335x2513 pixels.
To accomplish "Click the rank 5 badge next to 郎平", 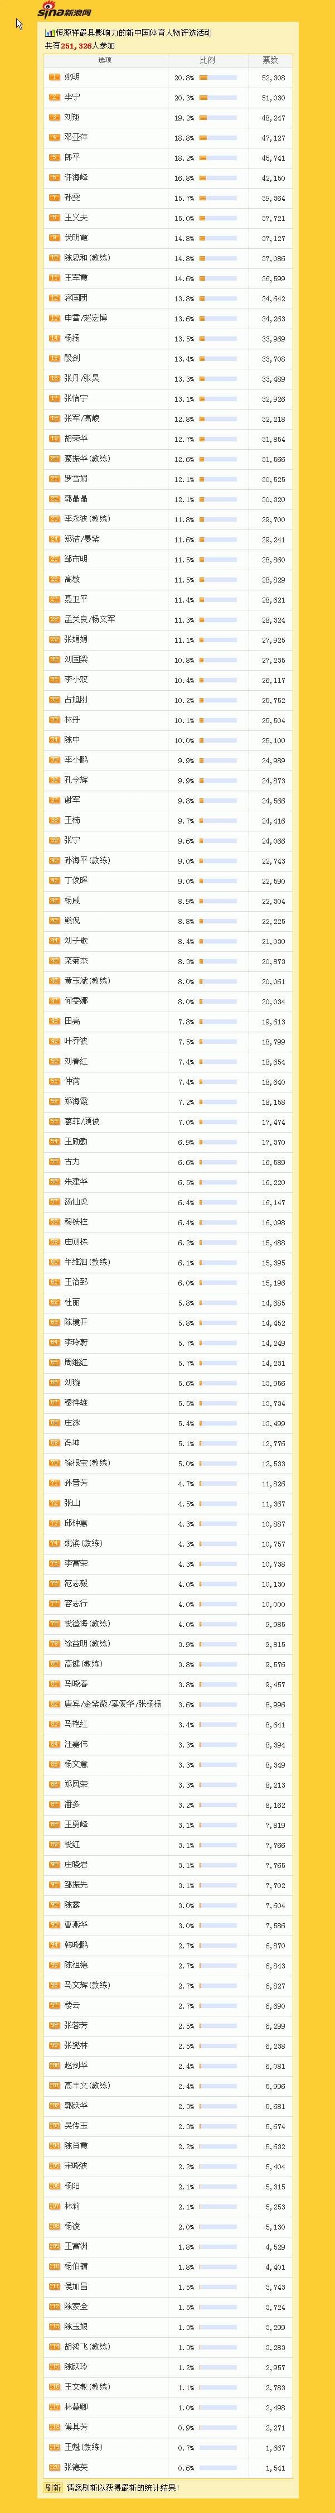I will (x=55, y=158).
